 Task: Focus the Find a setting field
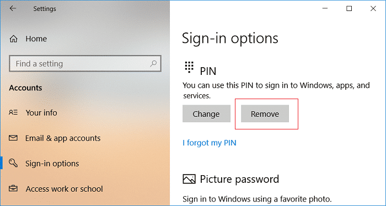(x=85, y=63)
